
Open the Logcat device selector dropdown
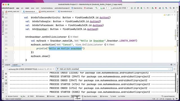pyautogui.click(x=30, y=69)
